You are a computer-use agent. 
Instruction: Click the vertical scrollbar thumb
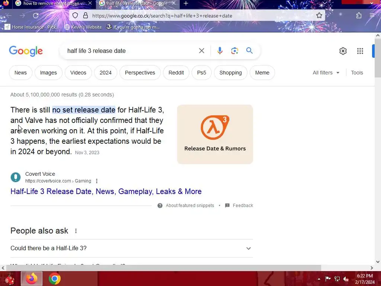pyautogui.click(x=378, y=58)
